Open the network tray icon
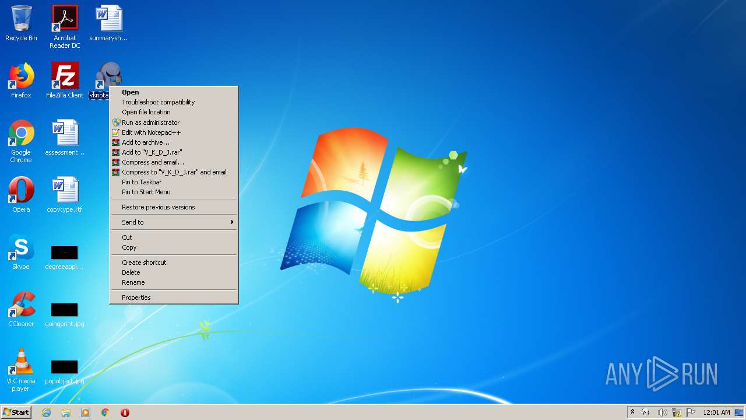The width and height of the screenshot is (746, 420). tap(677, 412)
